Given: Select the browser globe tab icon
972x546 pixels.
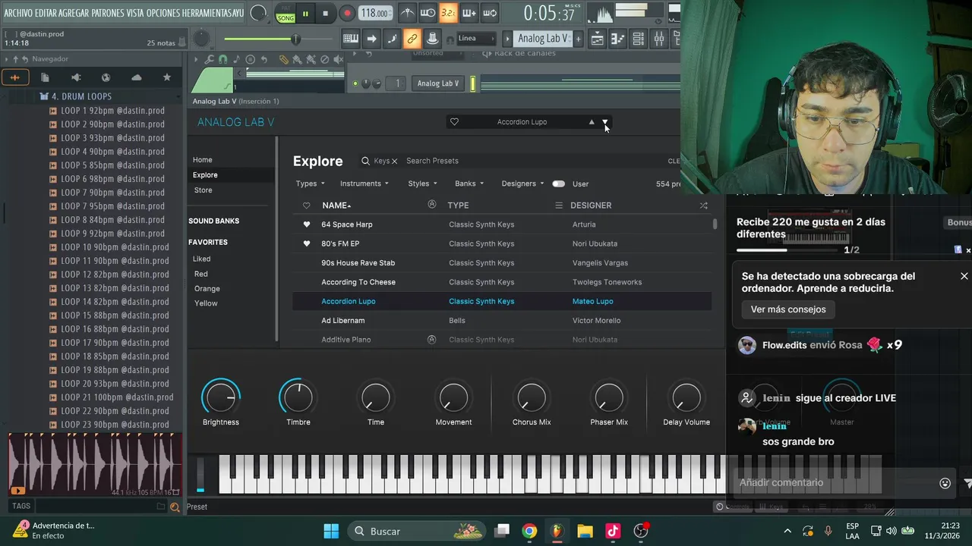Looking at the screenshot, I should click(106, 77).
